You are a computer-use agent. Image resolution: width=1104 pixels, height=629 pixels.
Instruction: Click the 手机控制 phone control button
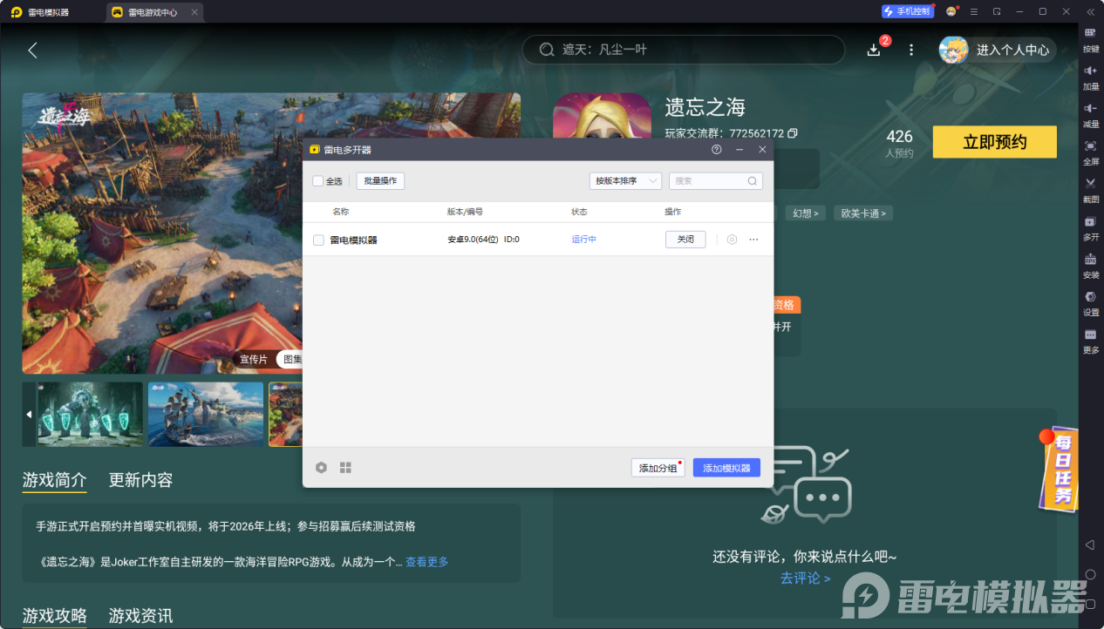click(x=908, y=11)
